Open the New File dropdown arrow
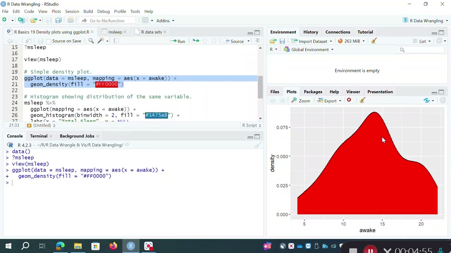 point(12,21)
